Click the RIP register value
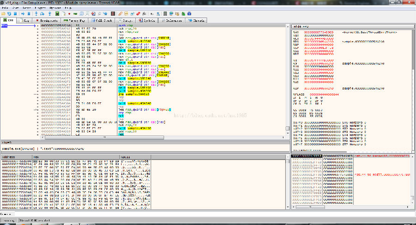Image resolution: width=416 pixels, height=225 pixels. (318, 89)
